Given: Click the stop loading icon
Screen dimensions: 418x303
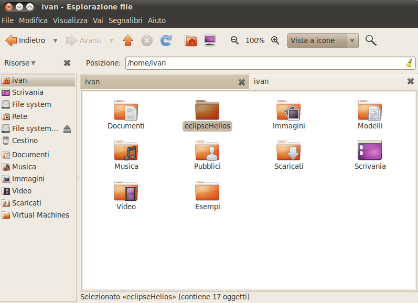Looking at the screenshot, I should tap(147, 40).
